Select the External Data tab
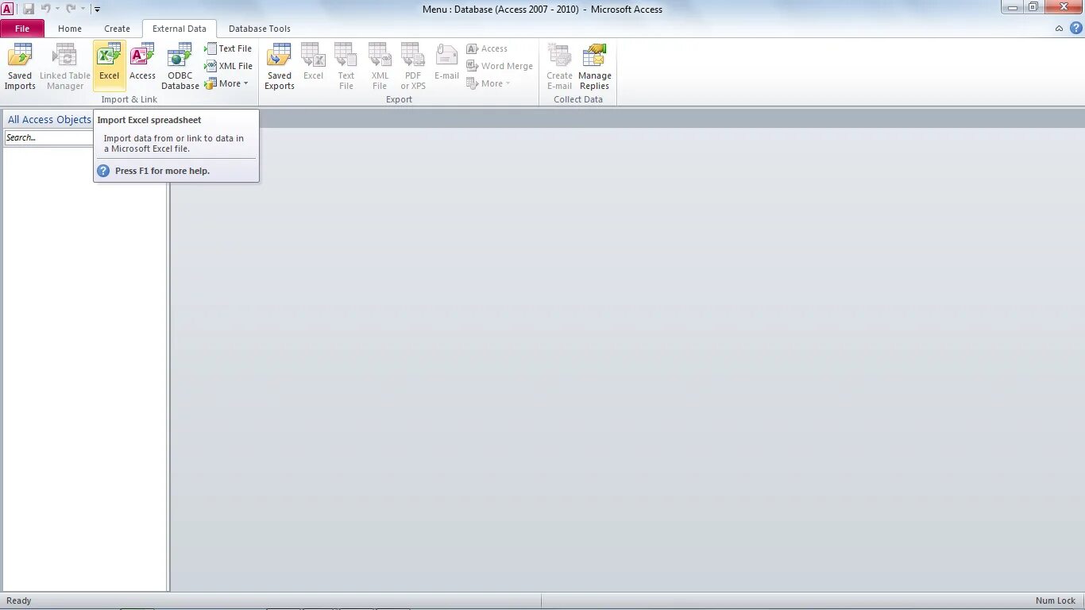 (x=180, y=29)
